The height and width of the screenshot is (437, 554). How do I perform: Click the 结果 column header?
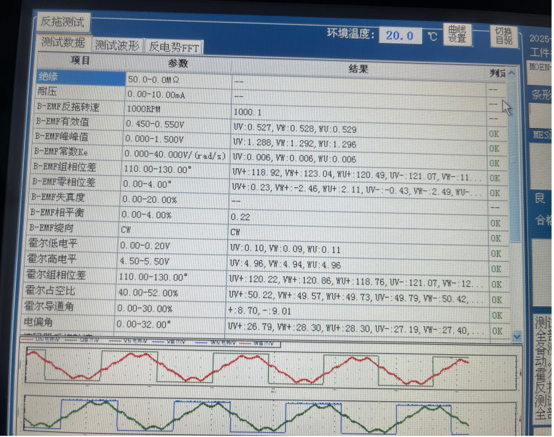click(x=358, y=68)
